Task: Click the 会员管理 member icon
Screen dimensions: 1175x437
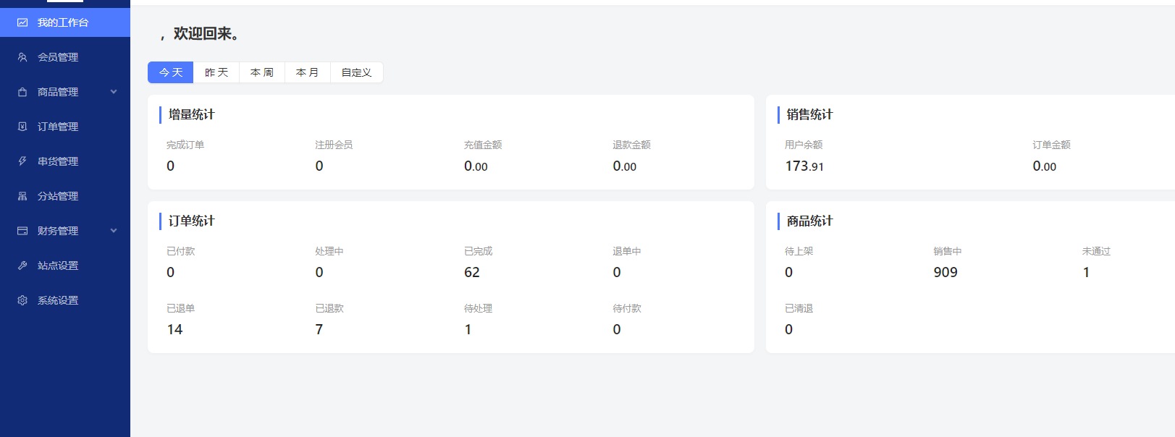Action: (22, 57)
